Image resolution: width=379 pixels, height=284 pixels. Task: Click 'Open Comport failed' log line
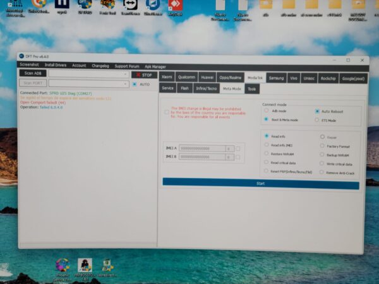click(43, 102)
